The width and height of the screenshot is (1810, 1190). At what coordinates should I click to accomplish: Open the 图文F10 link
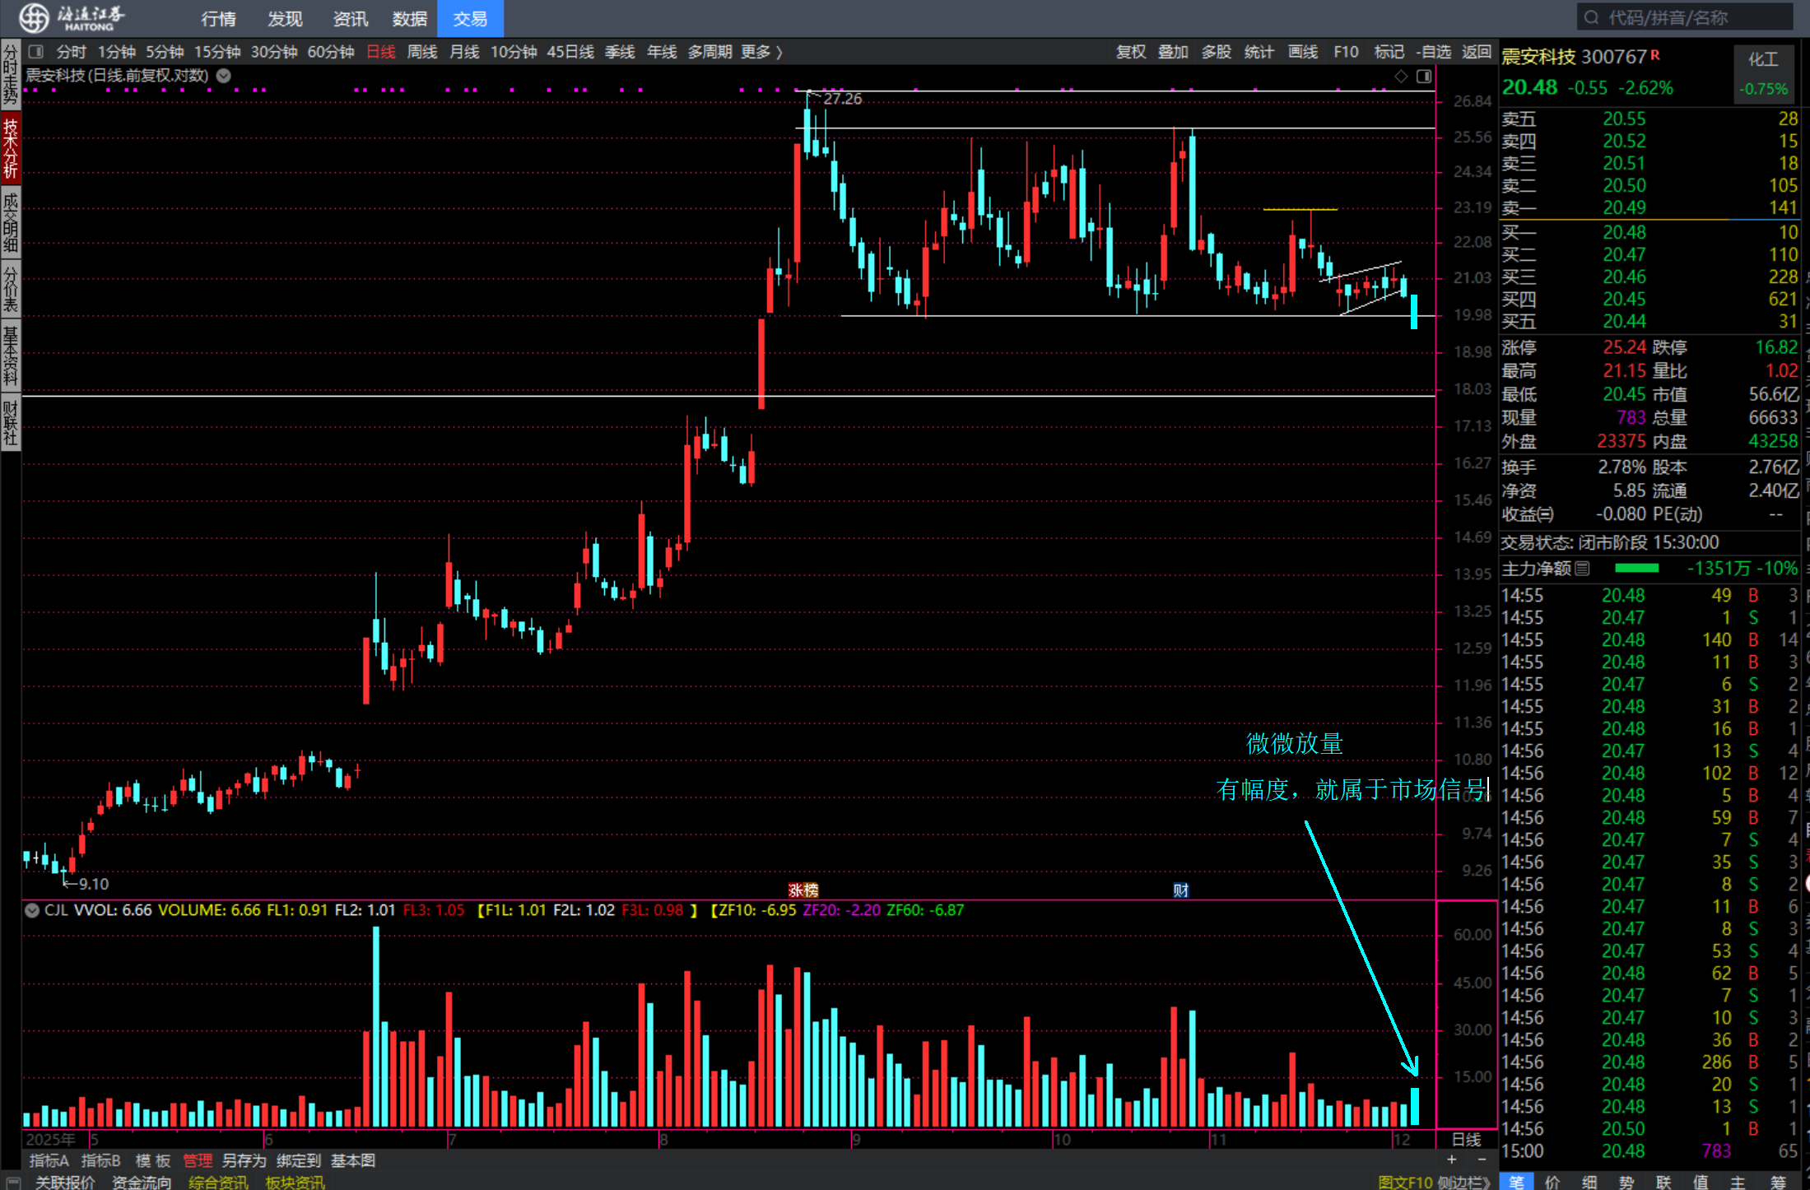pos(1404,1182)
